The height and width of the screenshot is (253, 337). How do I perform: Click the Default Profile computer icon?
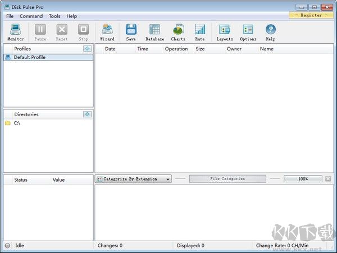click(x=8, y=57)
